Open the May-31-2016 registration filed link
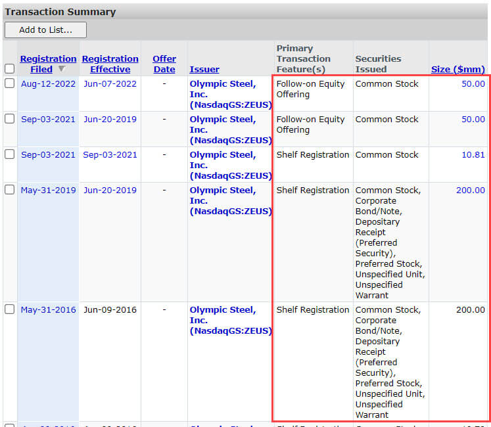This screenshot has height=427, width=491. pos(48,309)
